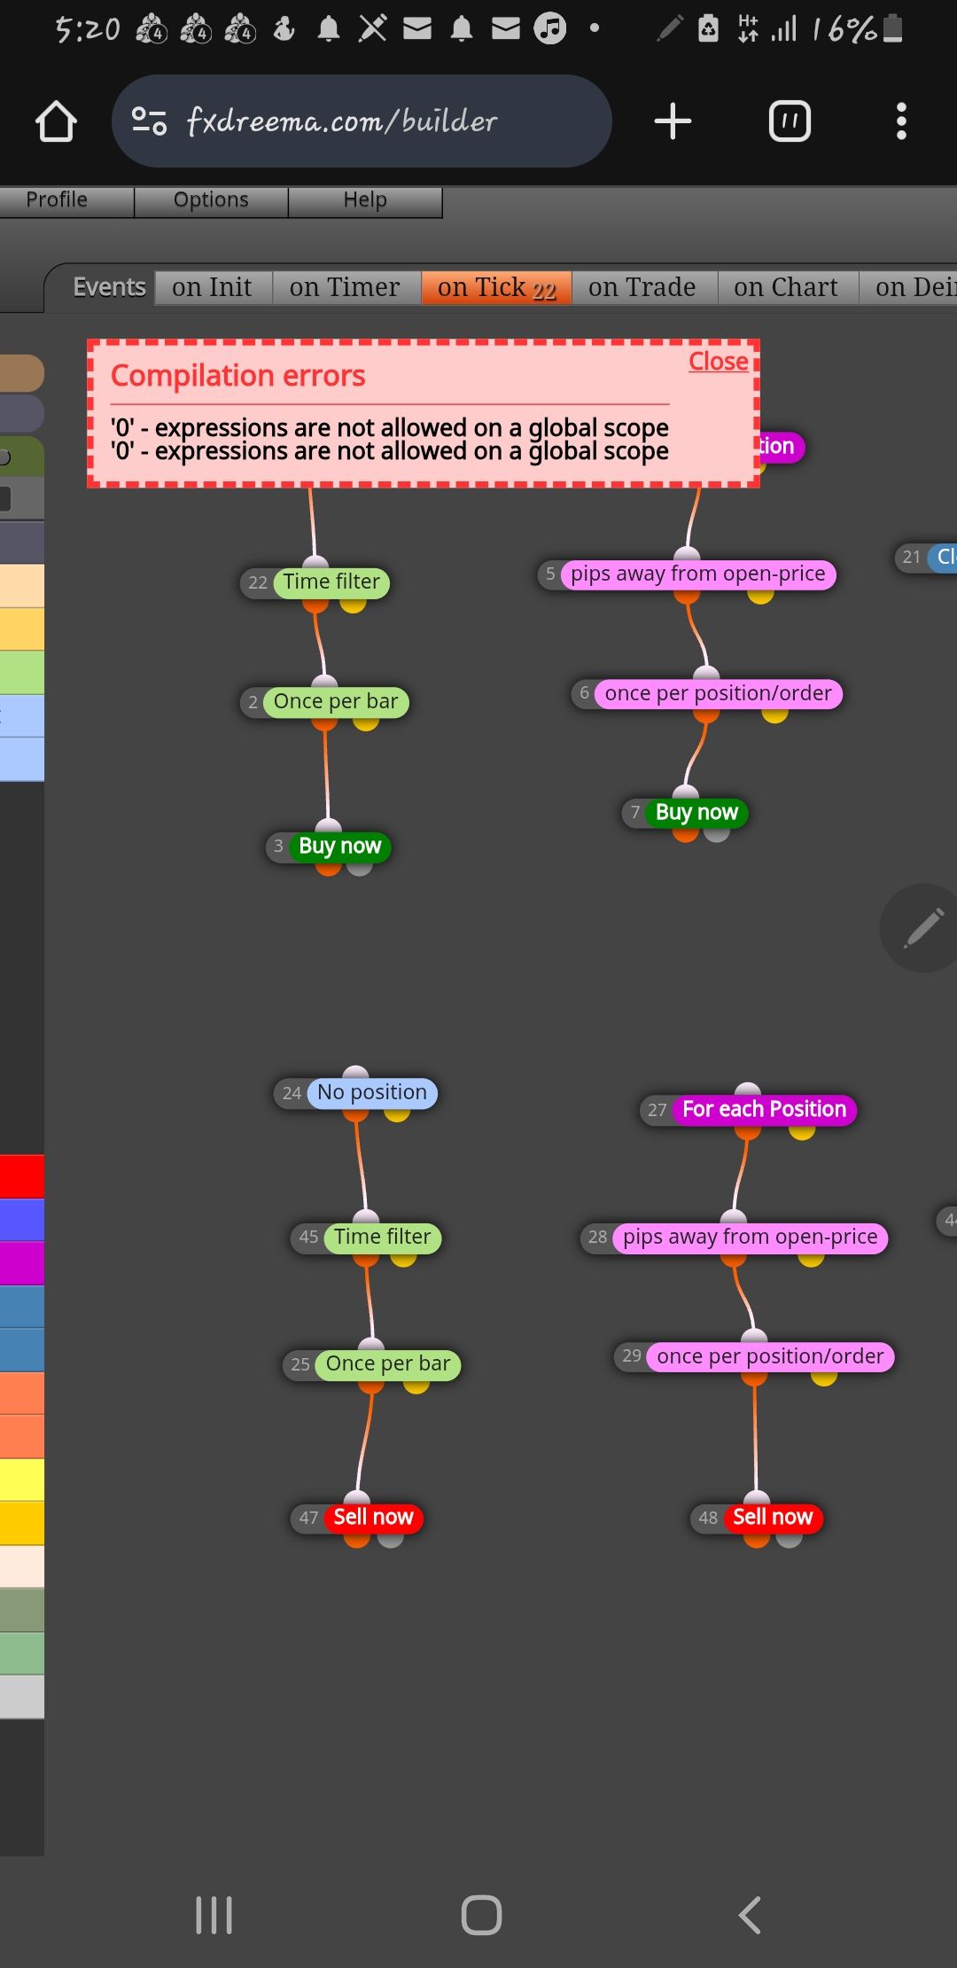
Task: Tap the browser home icon
Action: pyautogui.click(x=56, y=121)
